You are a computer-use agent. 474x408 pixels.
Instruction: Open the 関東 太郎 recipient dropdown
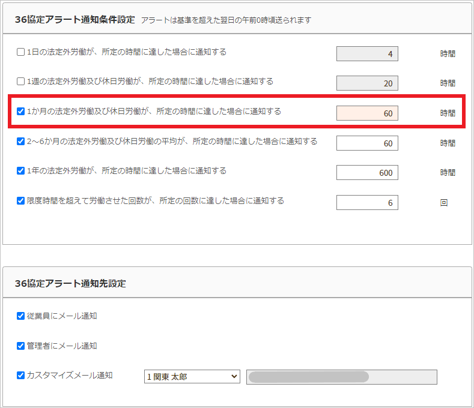pyautogui.click(x=192, y=377)
